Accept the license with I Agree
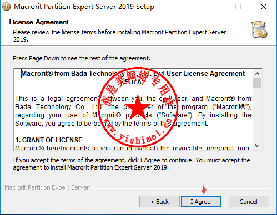 point(201,202)
